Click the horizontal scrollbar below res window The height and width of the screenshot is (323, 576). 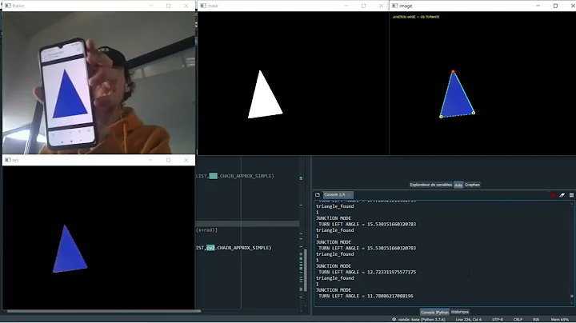pyautogui.click(x=103, y=311)
